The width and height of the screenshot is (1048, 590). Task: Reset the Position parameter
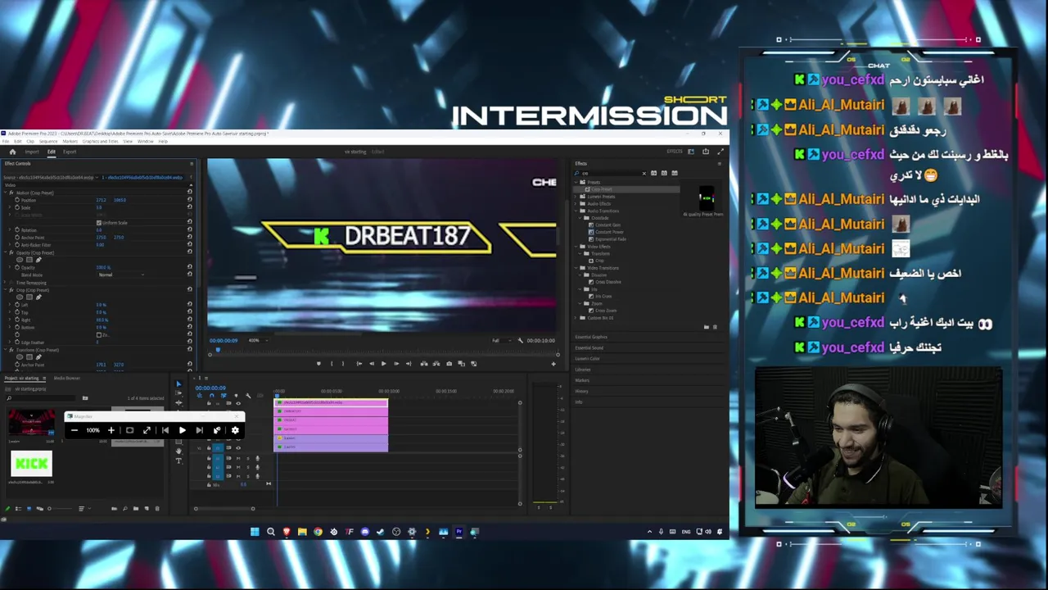click(189, 200)
